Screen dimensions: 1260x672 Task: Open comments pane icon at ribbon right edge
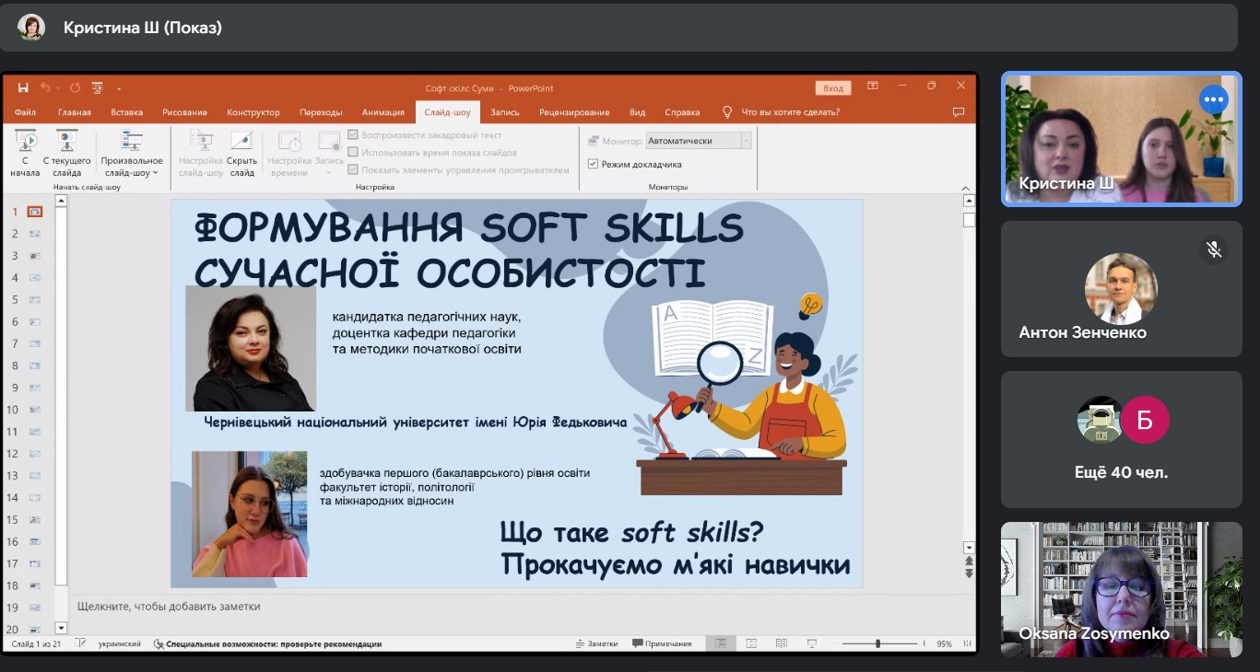click(x=959, y=112)
